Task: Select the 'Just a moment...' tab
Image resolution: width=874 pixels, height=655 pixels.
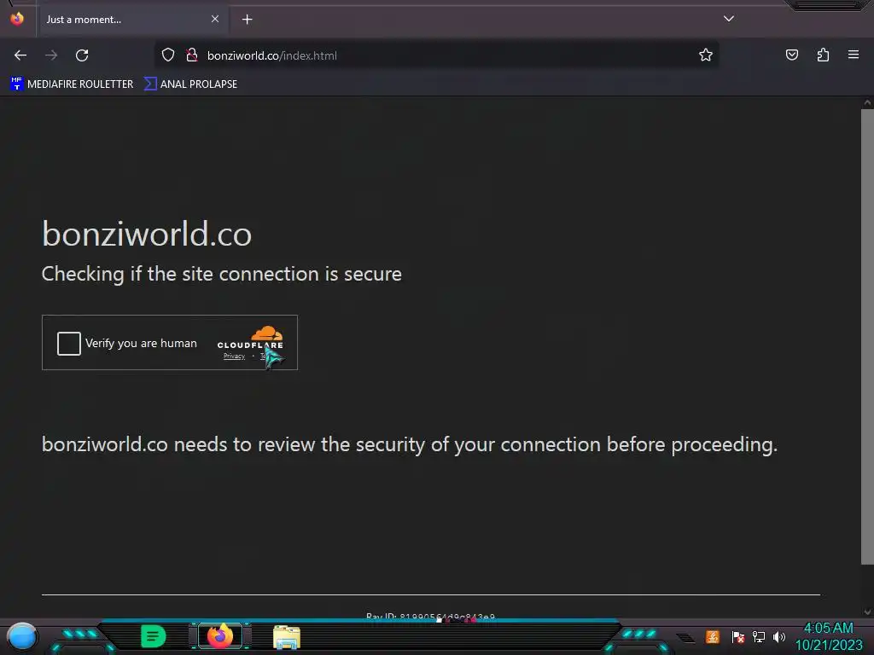Action: point(132,20)
